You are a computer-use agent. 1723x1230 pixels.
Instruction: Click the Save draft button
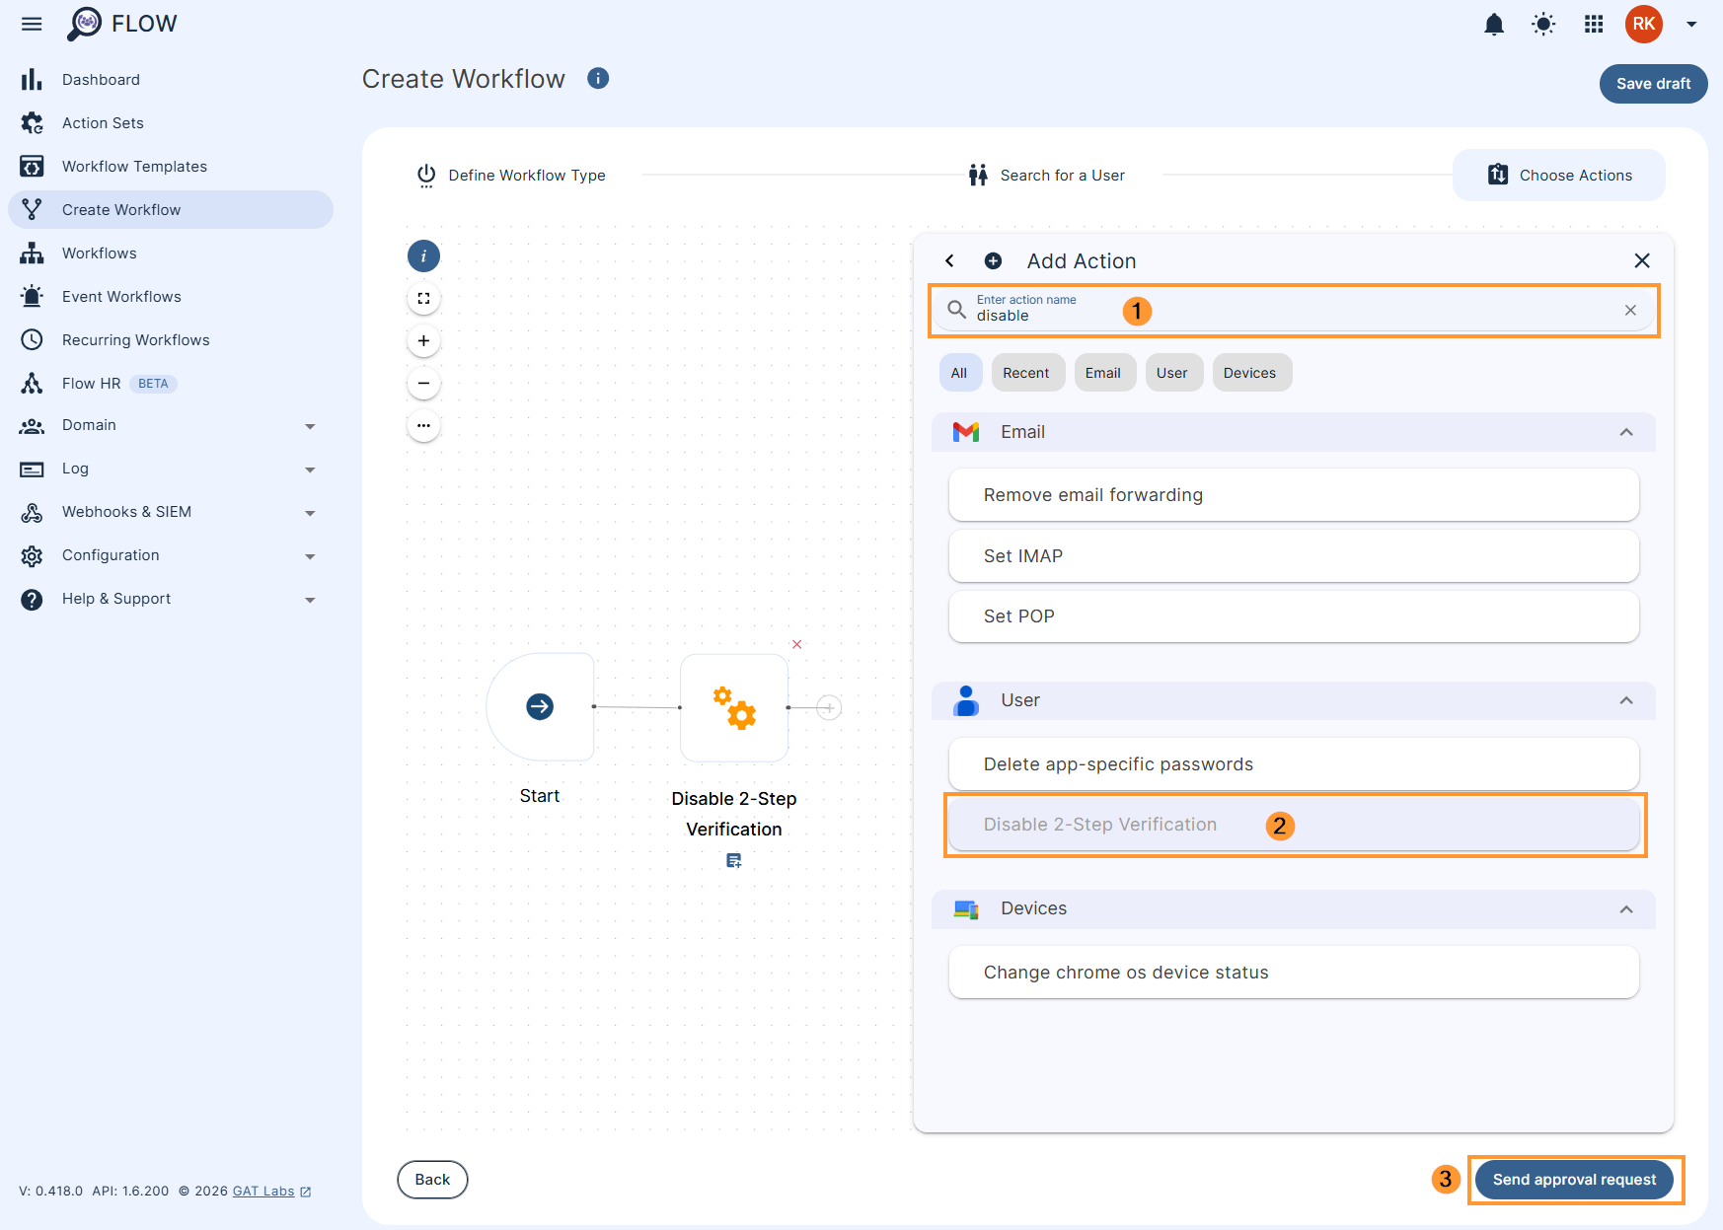[x=1653, y=84]
